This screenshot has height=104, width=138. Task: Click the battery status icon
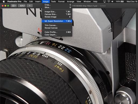click(x=122, y=2)
